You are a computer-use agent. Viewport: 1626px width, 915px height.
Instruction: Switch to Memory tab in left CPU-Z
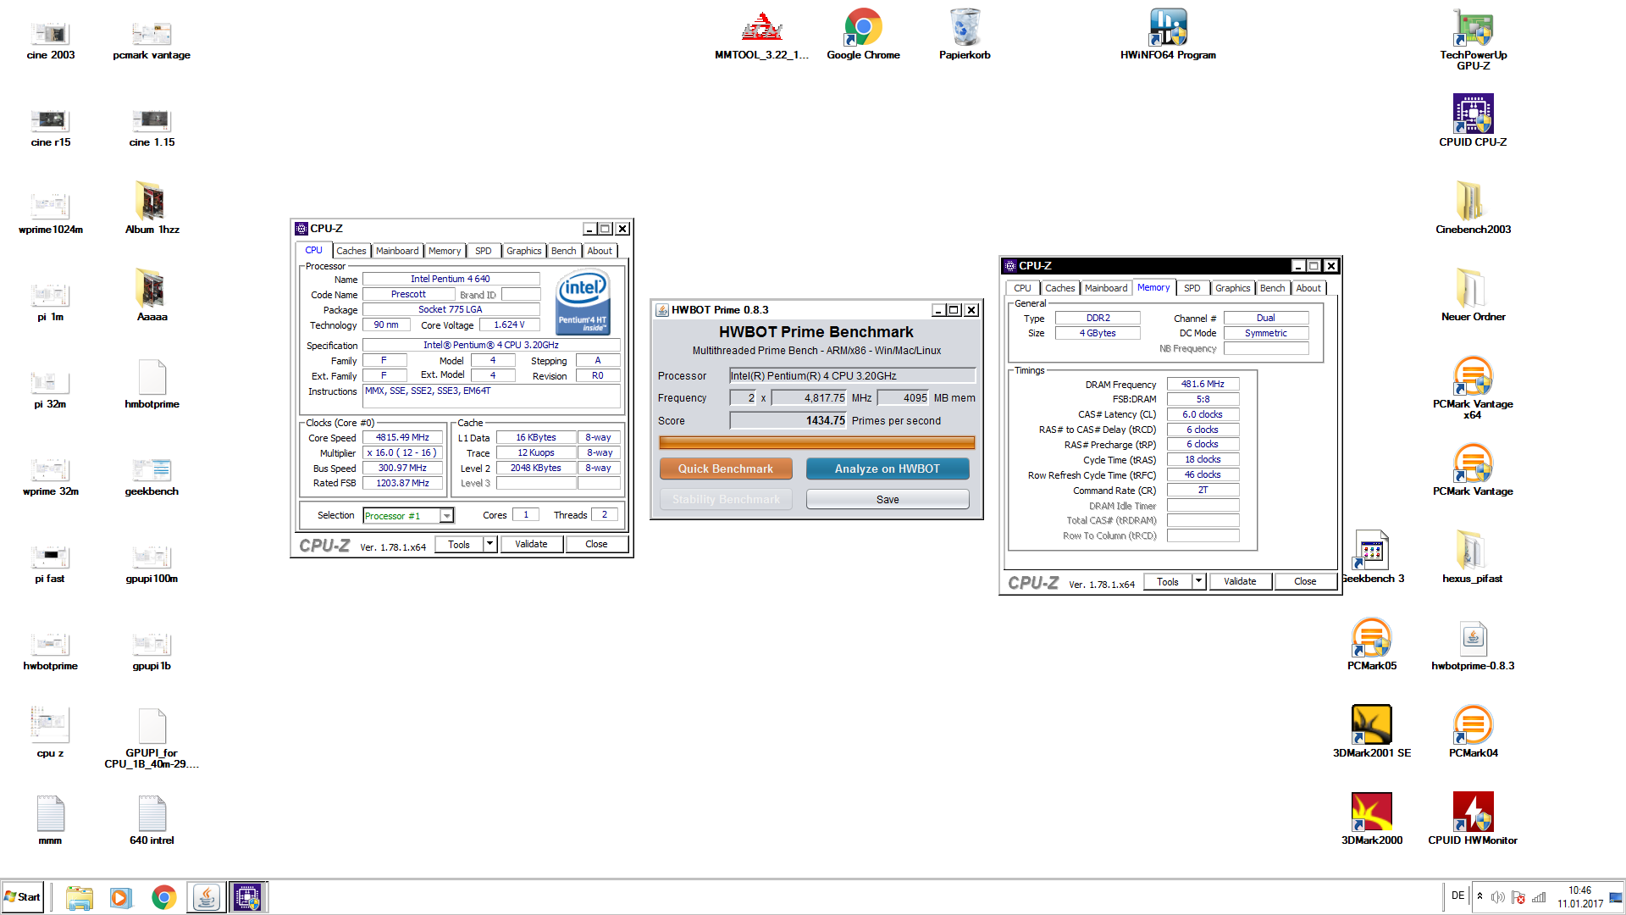pos(445,251)
